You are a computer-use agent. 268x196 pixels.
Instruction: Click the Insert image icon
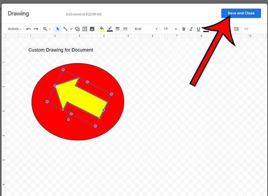pos(92,29)
